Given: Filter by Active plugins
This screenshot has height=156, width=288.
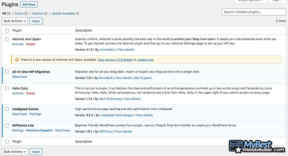Looking at the screenshot, I should [x=19, y=14].
